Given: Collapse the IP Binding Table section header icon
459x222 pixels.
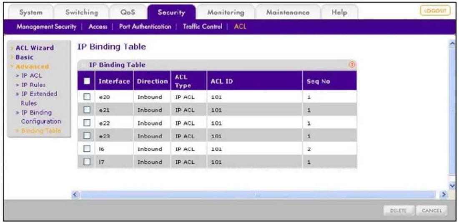Looking at the screenshot, I should (83, 65).
